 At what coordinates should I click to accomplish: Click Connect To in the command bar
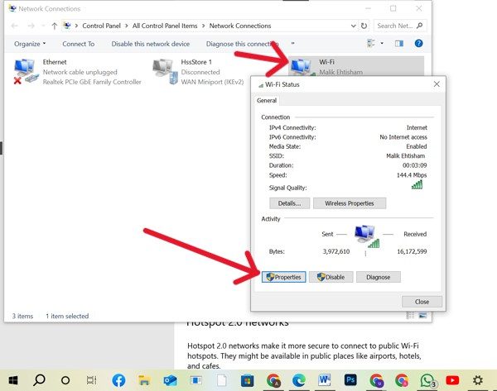click(x=79, y=44)
